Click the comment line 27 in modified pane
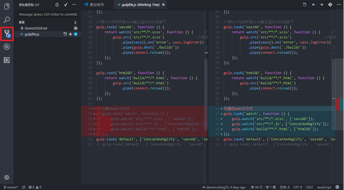 coord(259,22)
